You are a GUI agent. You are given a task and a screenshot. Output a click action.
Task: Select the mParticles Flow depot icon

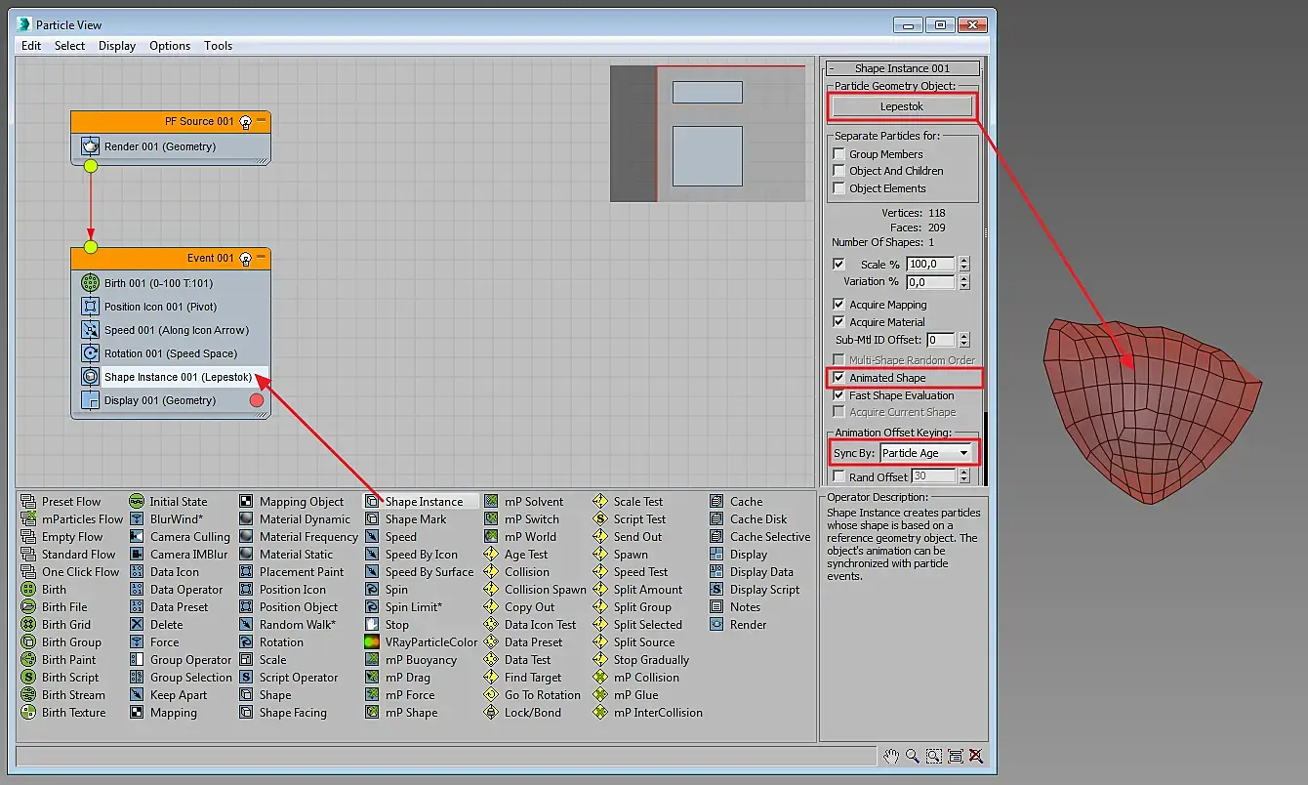[x=27, y=519]
